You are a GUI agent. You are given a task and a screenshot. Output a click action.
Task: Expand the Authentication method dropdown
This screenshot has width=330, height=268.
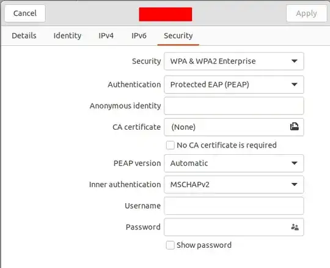234,84
